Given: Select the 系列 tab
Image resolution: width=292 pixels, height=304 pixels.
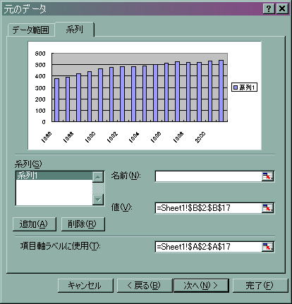Looking at the screenshot, I should [x=75, y=30].
